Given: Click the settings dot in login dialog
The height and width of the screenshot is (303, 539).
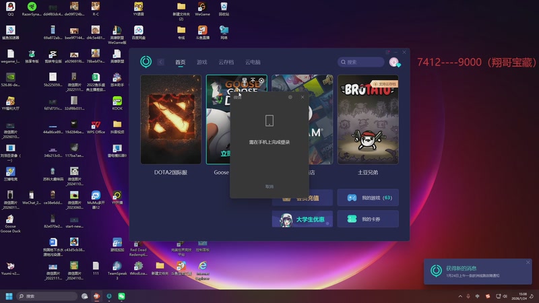Looking at the screenshot, I should click(x=290, y=97).
